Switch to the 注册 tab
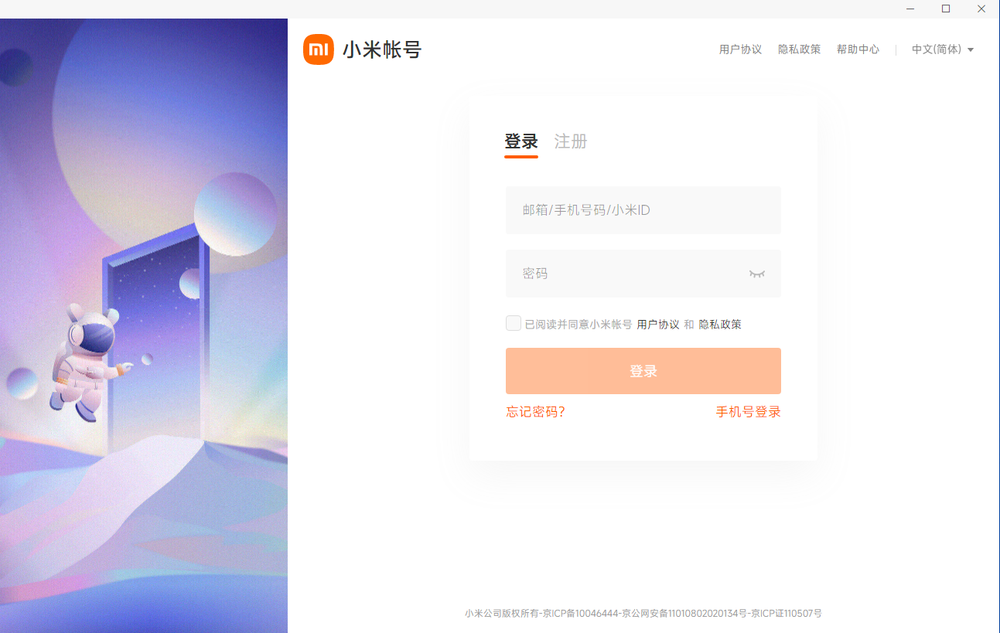1000x633 pixels. [x=571, y=141]
